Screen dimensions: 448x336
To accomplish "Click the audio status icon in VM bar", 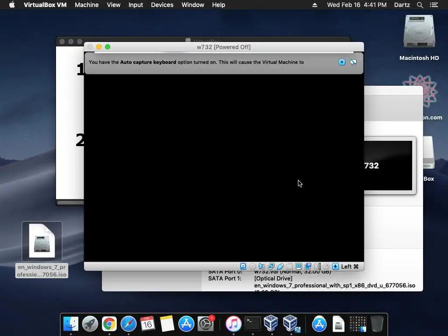I will click(x=262, y=266).
